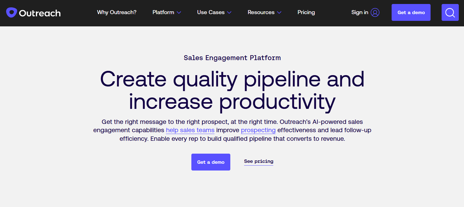Open the search with the magnifier icon
This screenshot has width=464, height=207.
450,12
